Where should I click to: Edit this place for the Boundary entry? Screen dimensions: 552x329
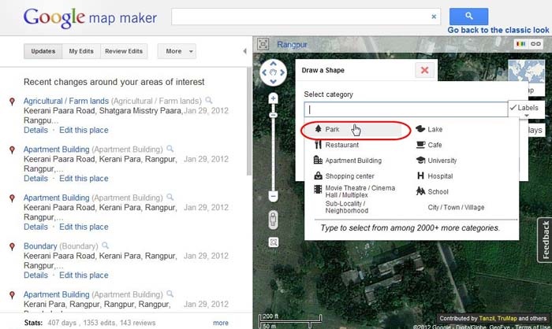(x=84, y=275)
